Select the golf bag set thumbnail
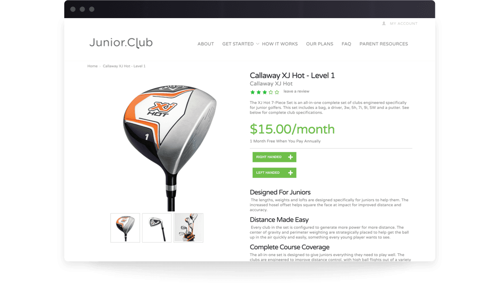Image resolution: width=496 pixels, height=285 pixels. 188,228
